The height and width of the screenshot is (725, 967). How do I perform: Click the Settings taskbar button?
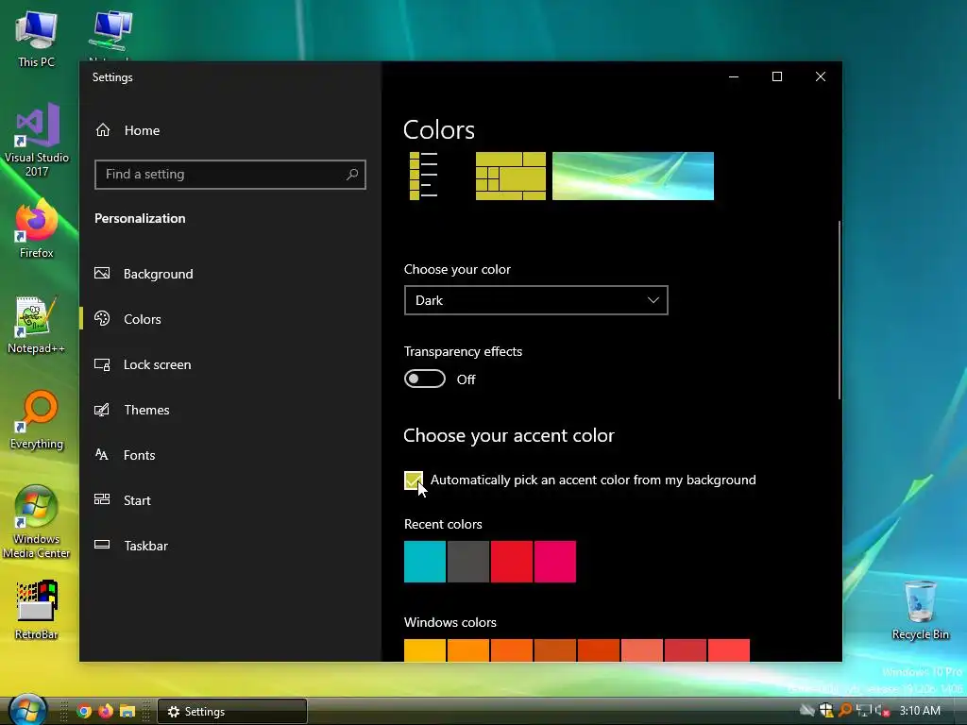pyautogui.click(x=232, y=712)
